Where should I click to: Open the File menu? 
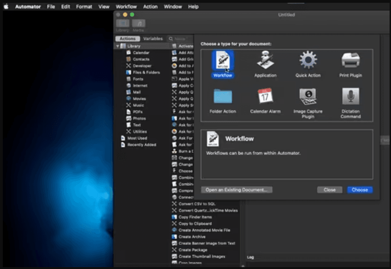click(51, 7)
